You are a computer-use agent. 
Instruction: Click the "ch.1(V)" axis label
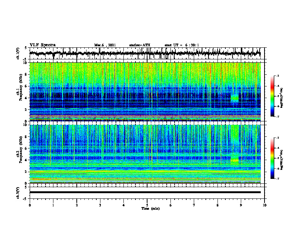pos(18,53)
